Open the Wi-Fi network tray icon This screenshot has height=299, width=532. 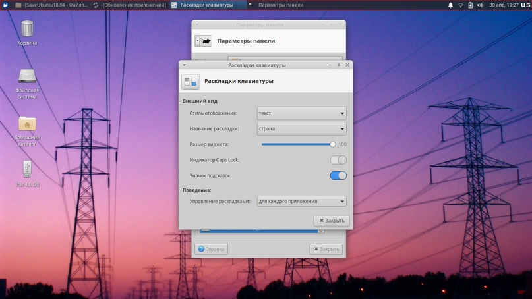[x=461, y=5]
